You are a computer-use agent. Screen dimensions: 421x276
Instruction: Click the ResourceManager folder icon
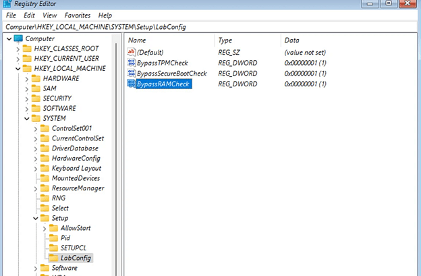tap(45, 188)
